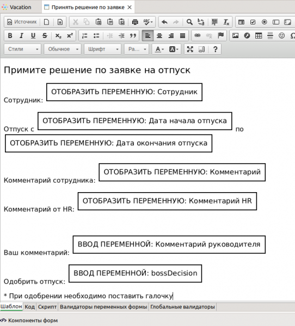Insert a Table
Viewport: 295px width, 326px height.
[259, 35]
